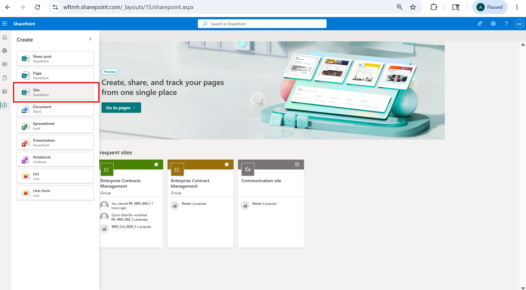
Task: Open My sites globe icon in left rail
Action: coord(5,51)
